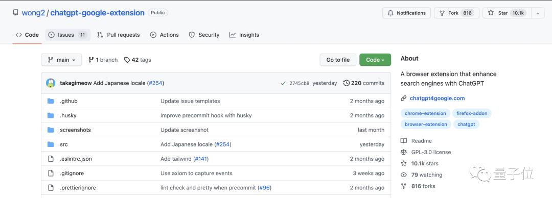
Task: Switch to the Issues tab
Action: pos(67,35)
